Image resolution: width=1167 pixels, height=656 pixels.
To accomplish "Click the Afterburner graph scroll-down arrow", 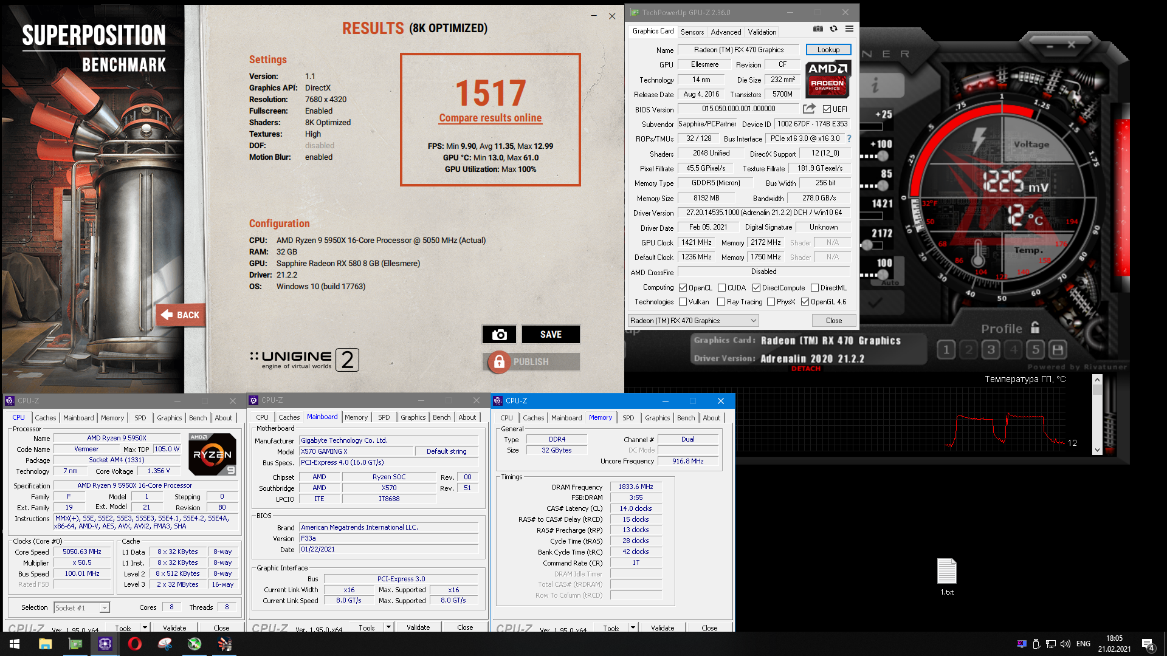I will coord(1097,450).
